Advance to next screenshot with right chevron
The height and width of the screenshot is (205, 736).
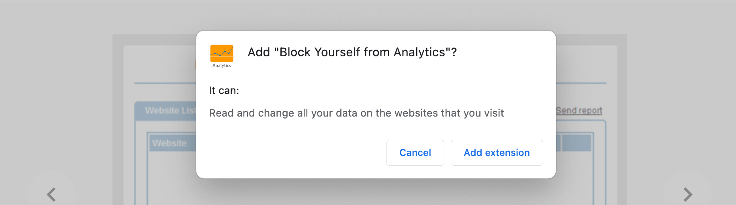click(x=688, y=195)
